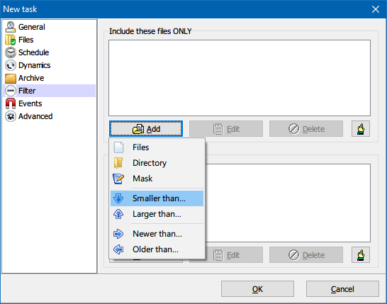Viewport: 387px width, 304px height.
Task: Open the Events magnet icon
Action: 11,103
